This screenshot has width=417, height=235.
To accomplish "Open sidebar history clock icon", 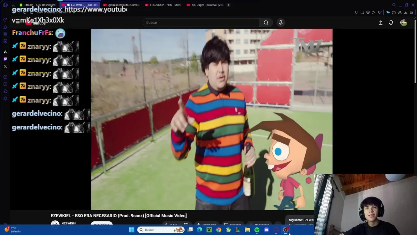I will tap(5, 84).
